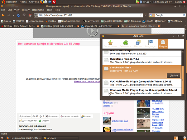The height and width of the screenshot is (140, 187).
Task: Click the search magnifier in Google box
Action: coord(184,15)
